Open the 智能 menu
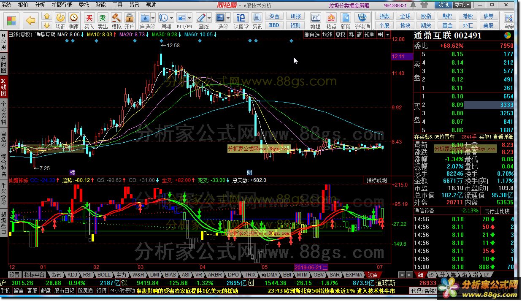Image resolution: width=522 pixels, height=301 pixels. pos(101,5)
